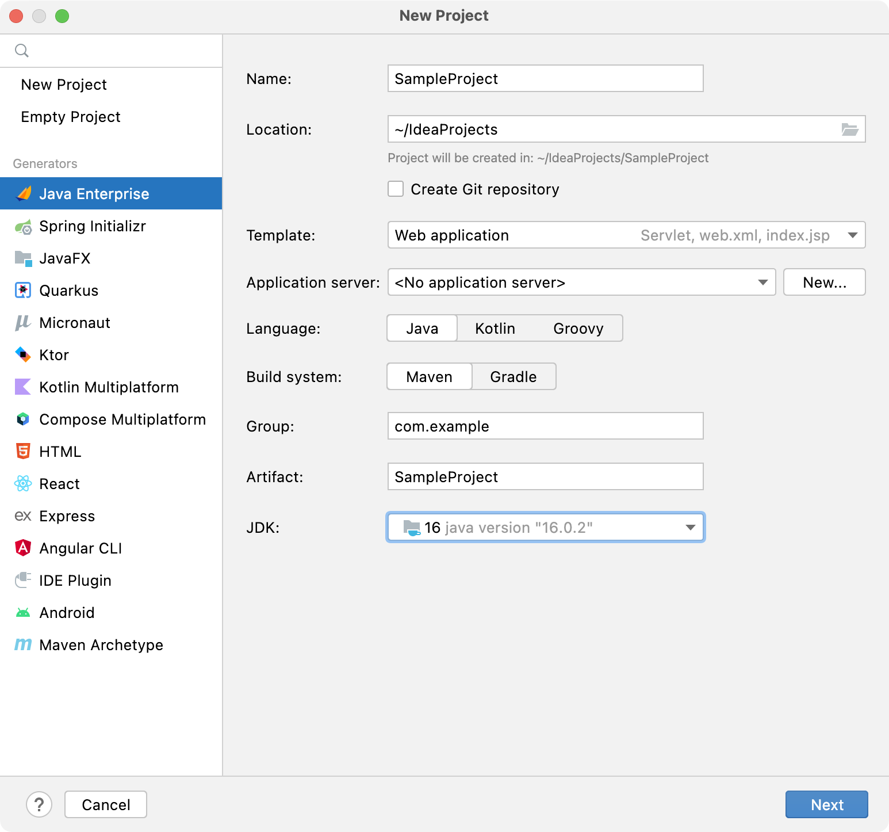This screenshot has height=832, width=889.
Task: Select Kotlin as the language
Action: tap(495, 328)
